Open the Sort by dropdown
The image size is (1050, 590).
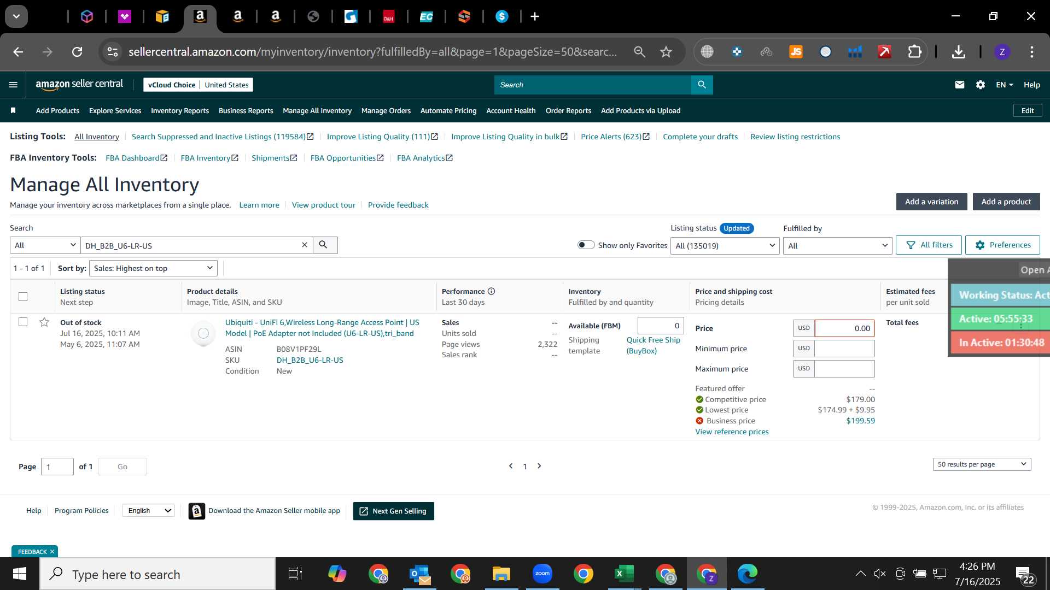153,268
